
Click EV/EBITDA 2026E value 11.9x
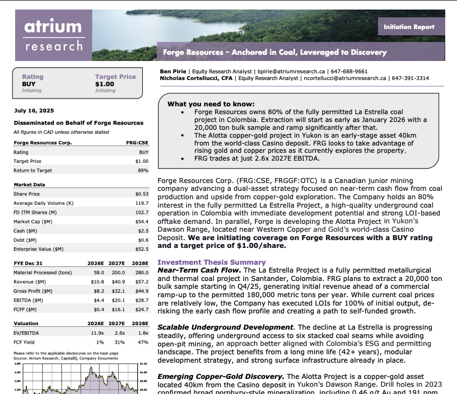pyautogui.click(x=97, y=333)
